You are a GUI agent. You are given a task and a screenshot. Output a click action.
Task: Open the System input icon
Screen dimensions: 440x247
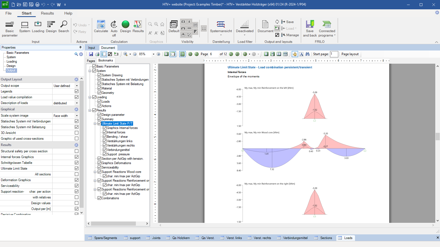[25, 27]
